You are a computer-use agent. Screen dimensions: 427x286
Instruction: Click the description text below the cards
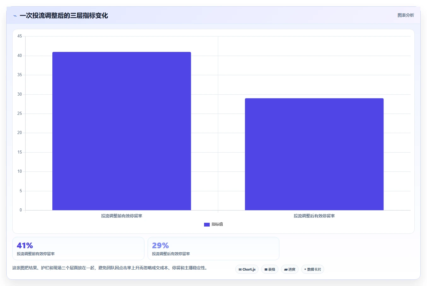pyautogui.click(x=110, y=268)
